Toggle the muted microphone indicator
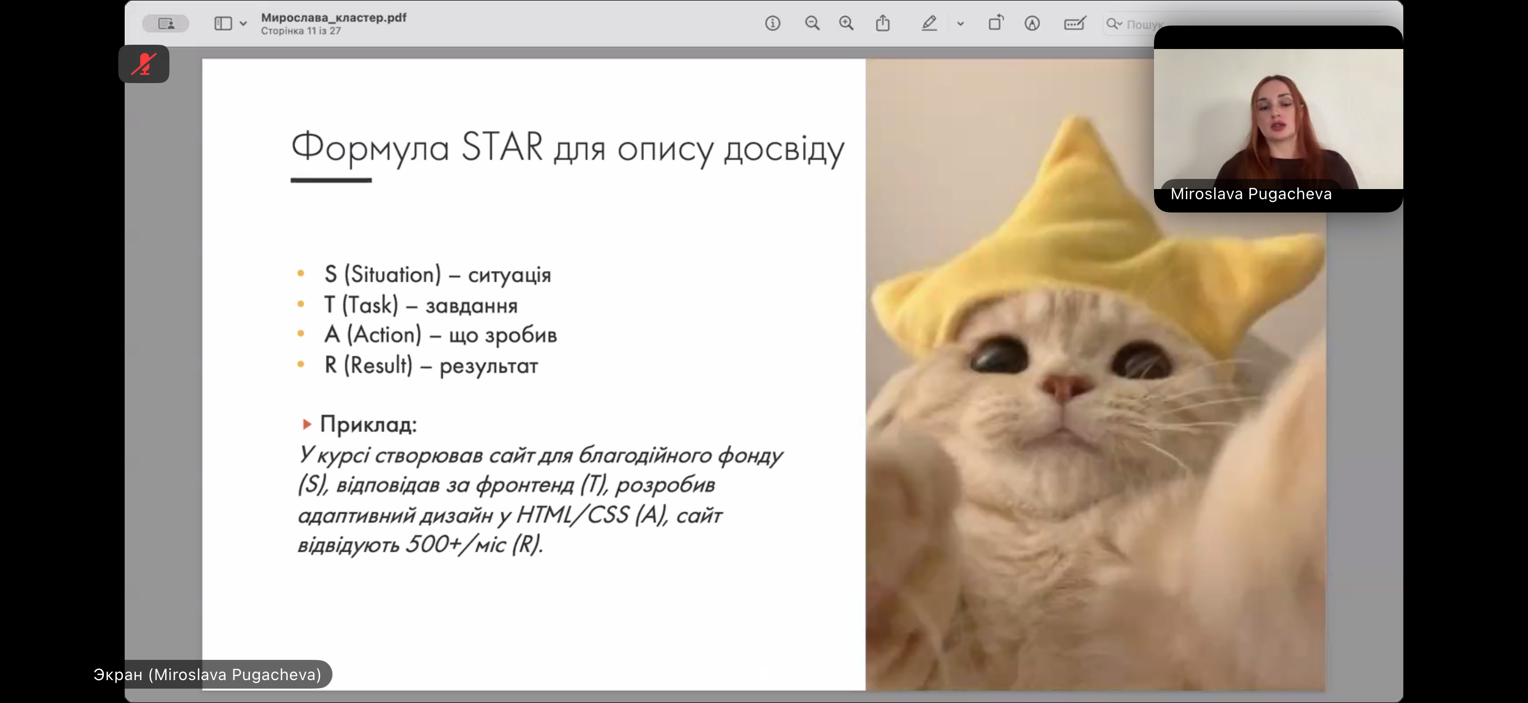Screen dimensions: 1528x703 [143, 64]
